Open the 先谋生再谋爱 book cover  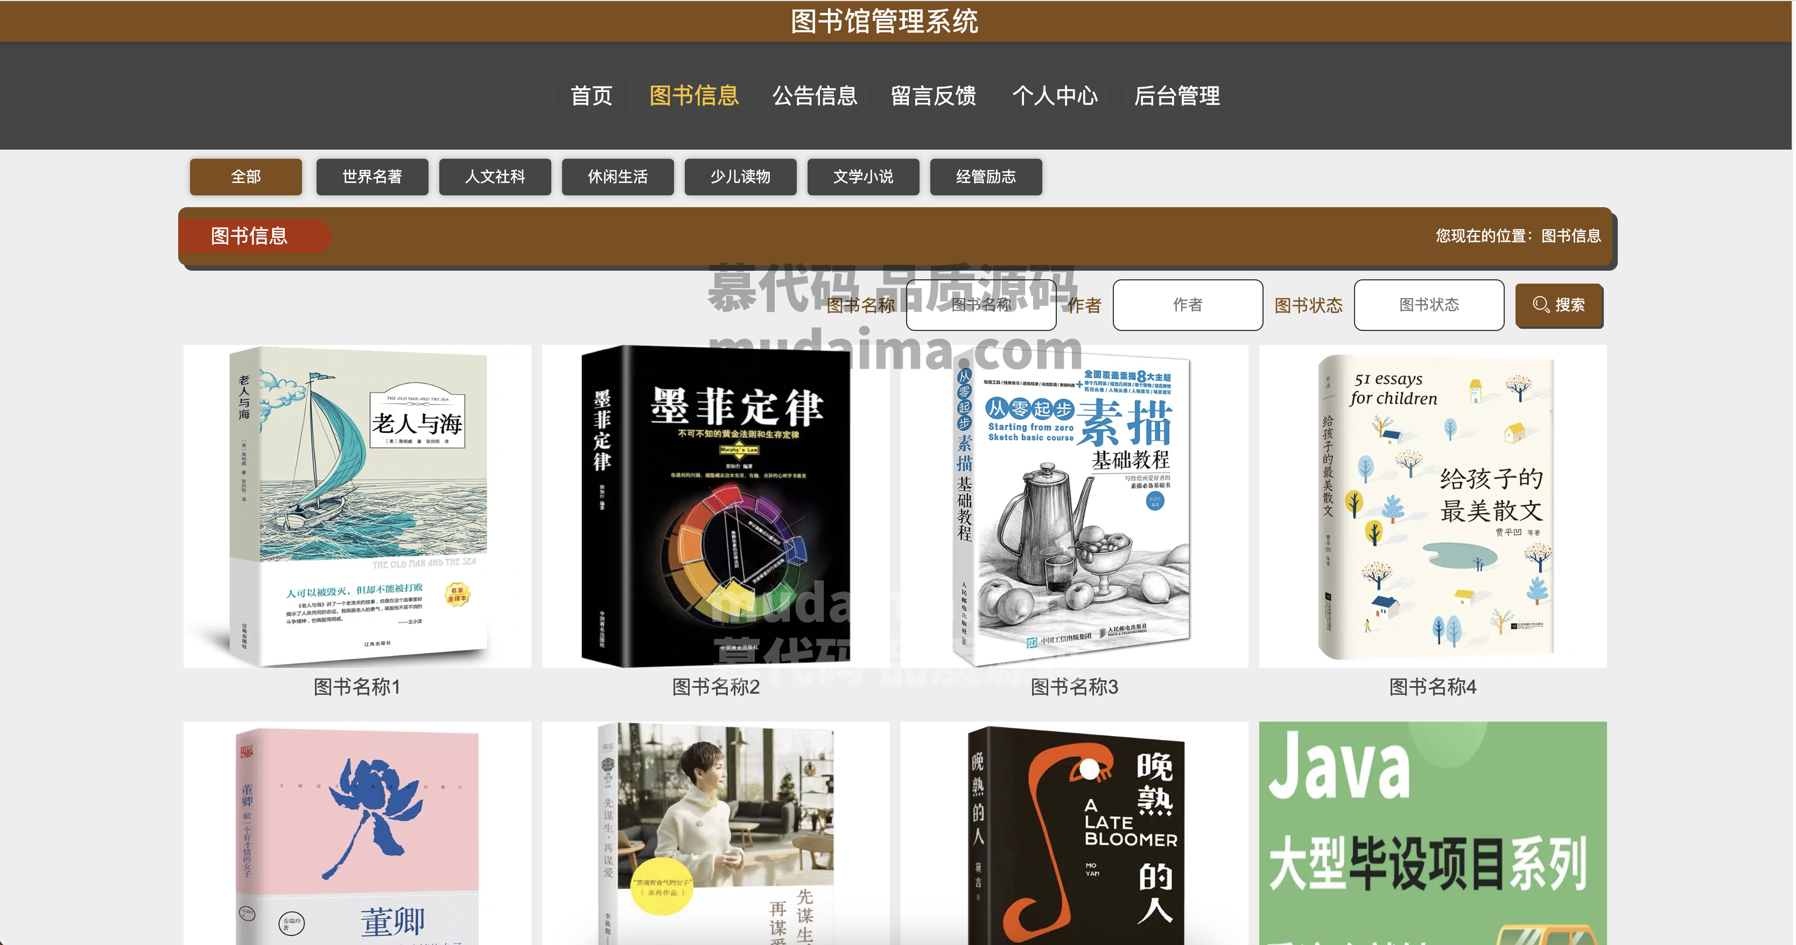715,834
